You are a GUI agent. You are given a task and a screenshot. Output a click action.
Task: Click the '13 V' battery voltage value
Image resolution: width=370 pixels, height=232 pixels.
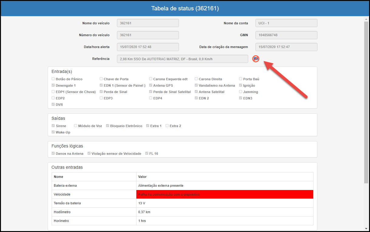(141, 203)
